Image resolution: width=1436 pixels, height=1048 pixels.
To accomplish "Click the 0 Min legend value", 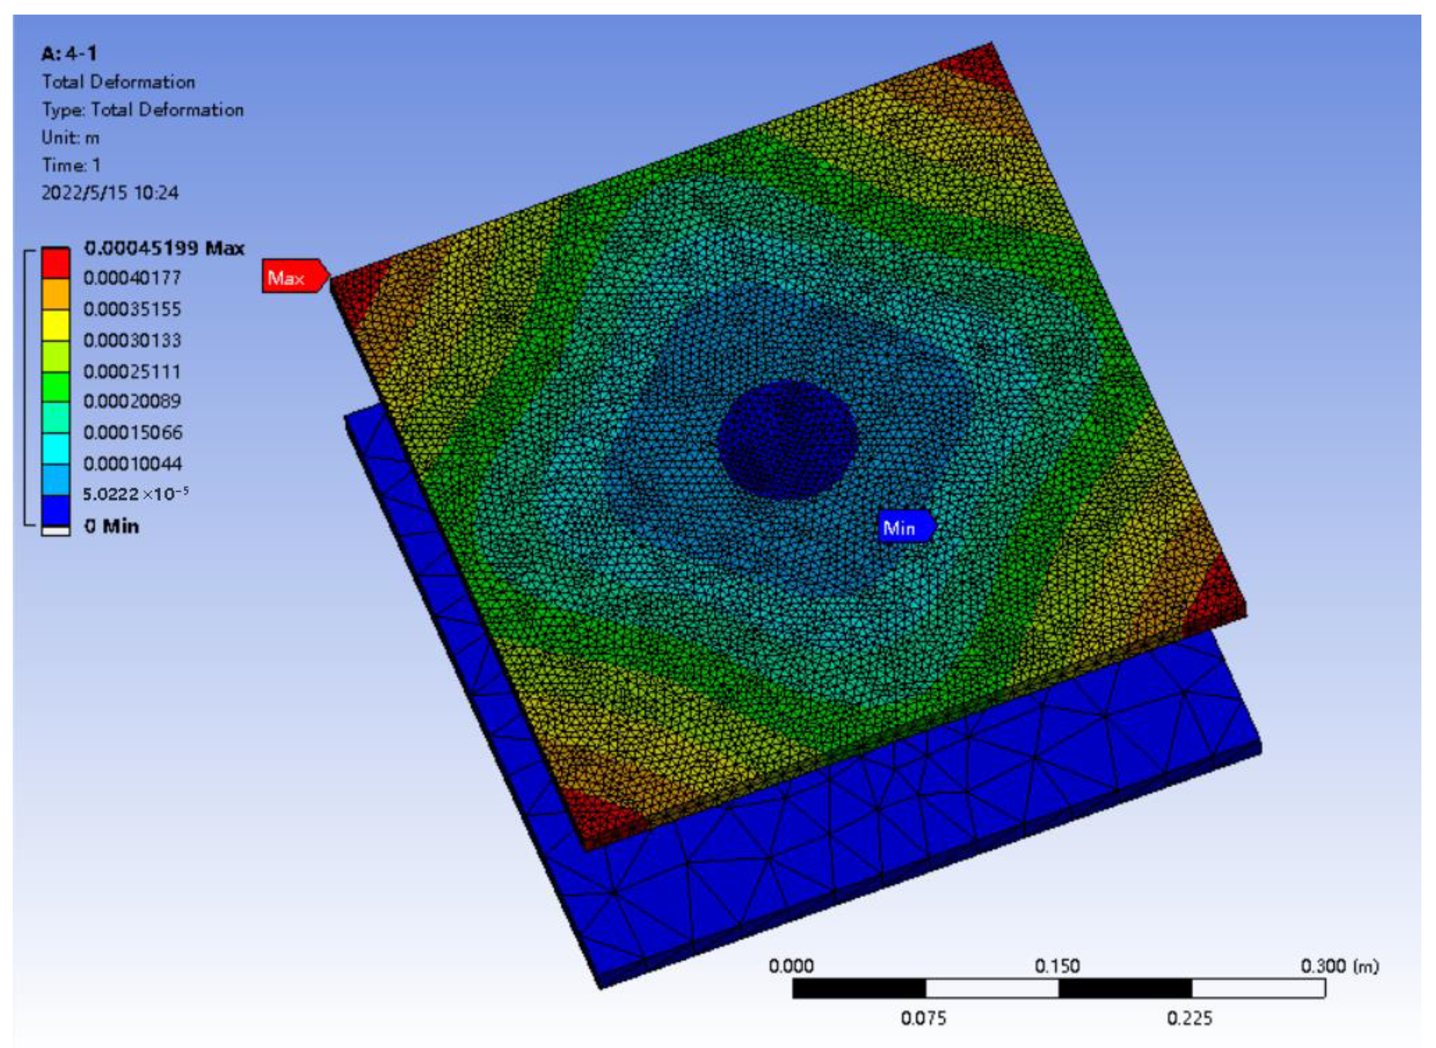I will (111, 526).
